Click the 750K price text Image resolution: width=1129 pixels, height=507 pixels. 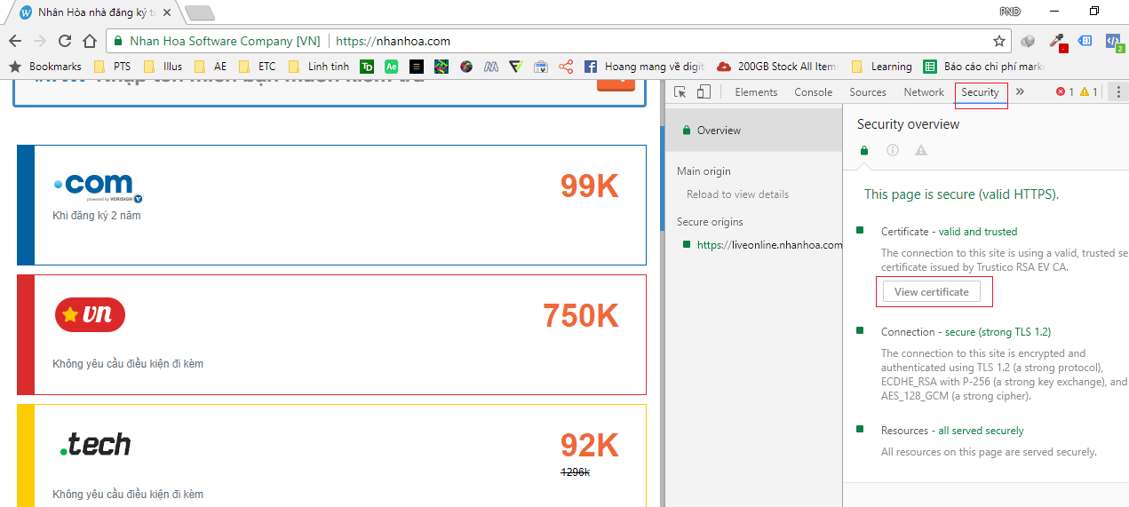[581, 315]
